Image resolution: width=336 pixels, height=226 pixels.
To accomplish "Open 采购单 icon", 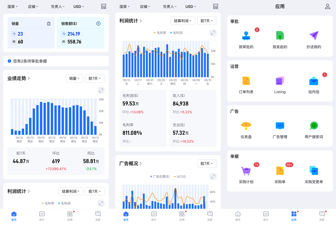I will 280,171.
